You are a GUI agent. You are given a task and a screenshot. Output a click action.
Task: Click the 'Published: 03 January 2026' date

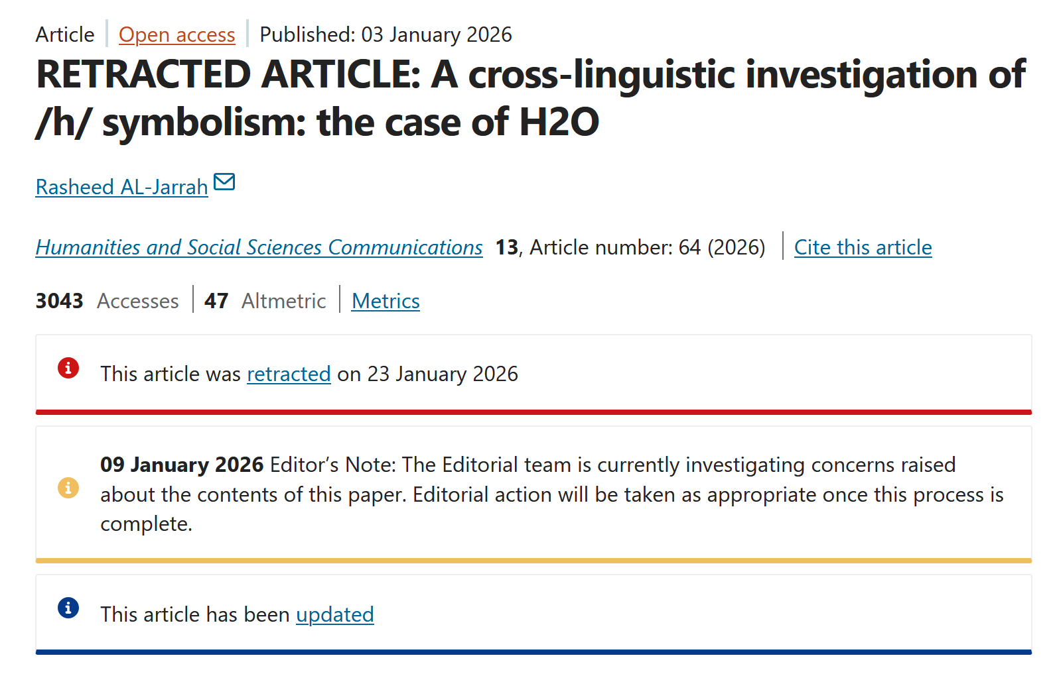(386, 34)
